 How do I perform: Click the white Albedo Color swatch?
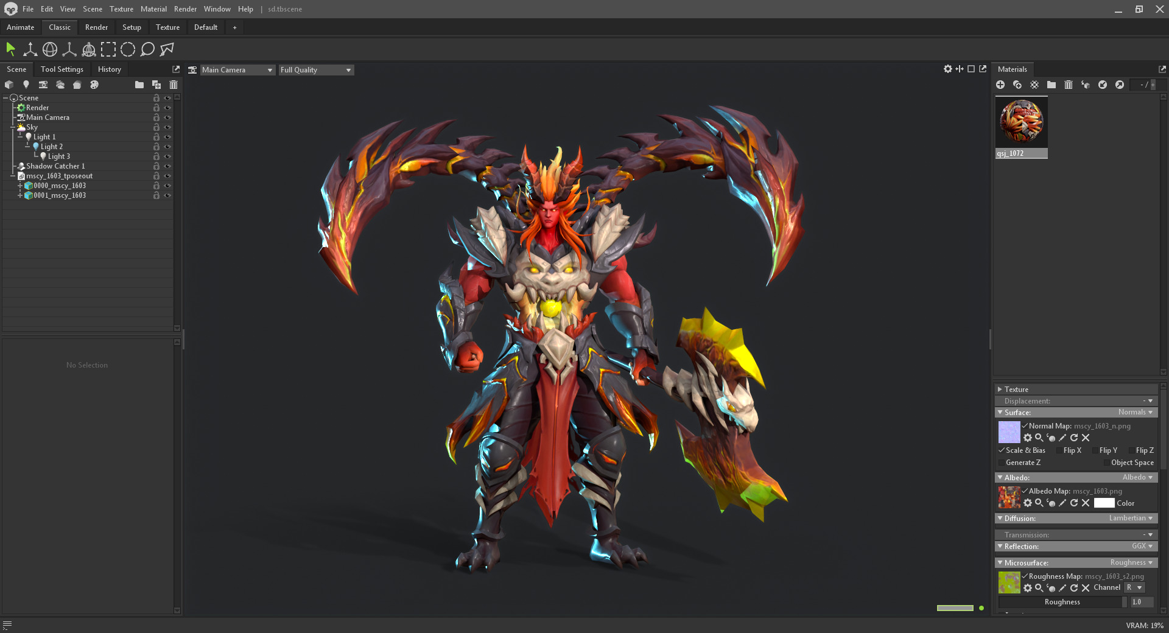pyautogui.click(x=1104, y=503)
